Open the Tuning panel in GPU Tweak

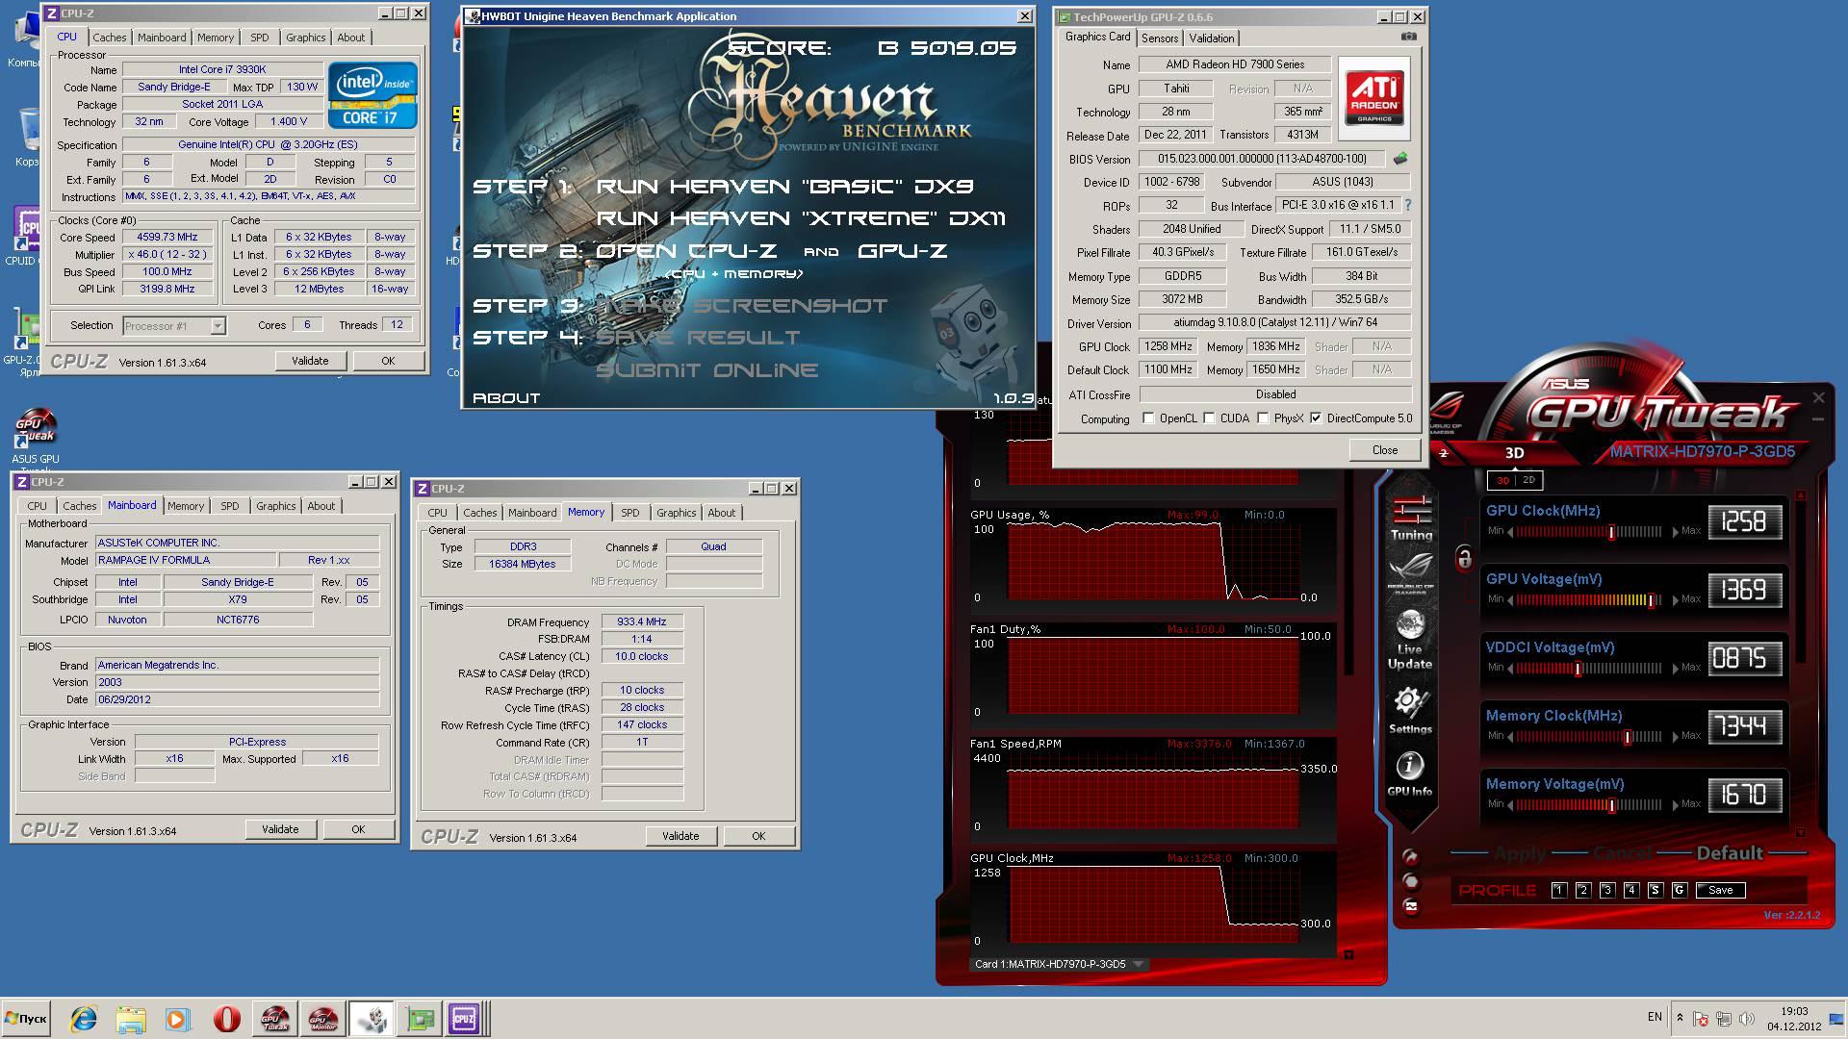[x=1411, y=518]
